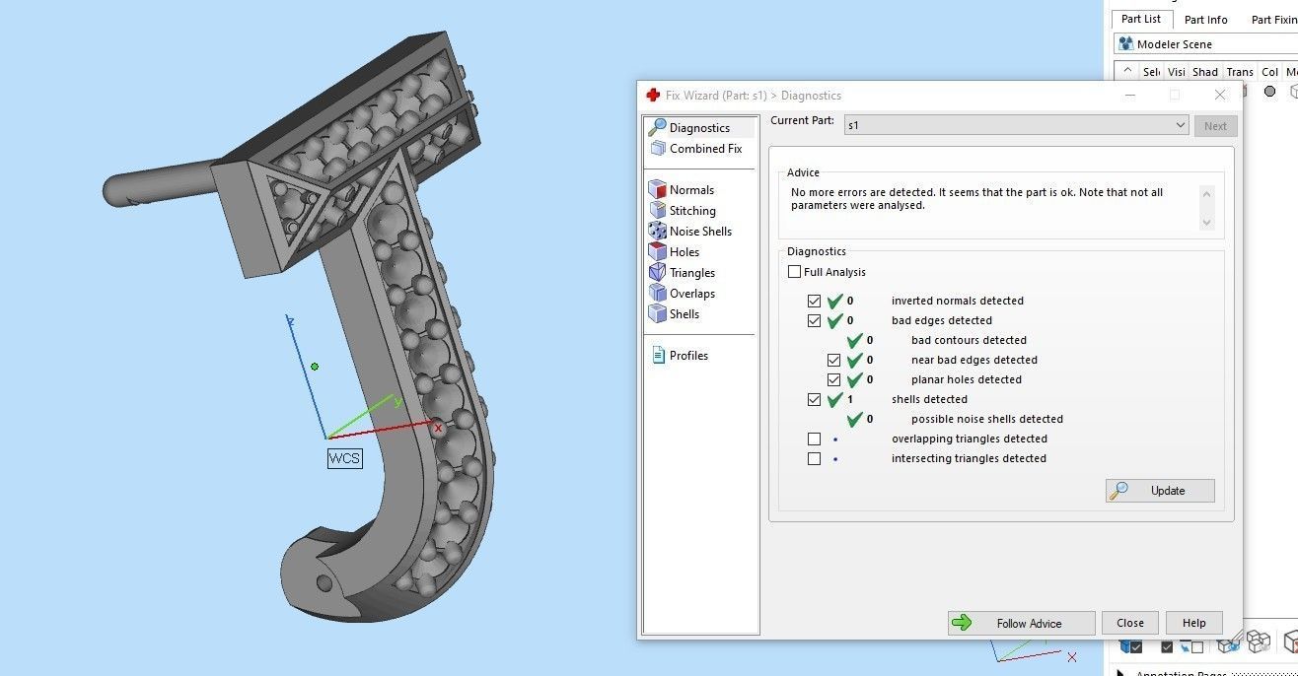Click the Modeler Scene icon

1126,43
